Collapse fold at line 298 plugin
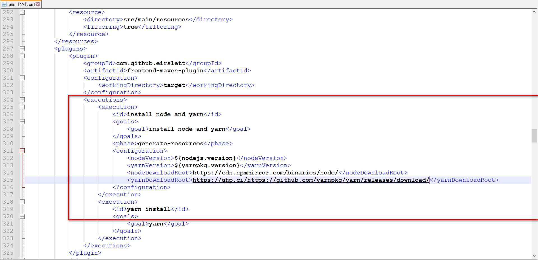 click(22, 56)
